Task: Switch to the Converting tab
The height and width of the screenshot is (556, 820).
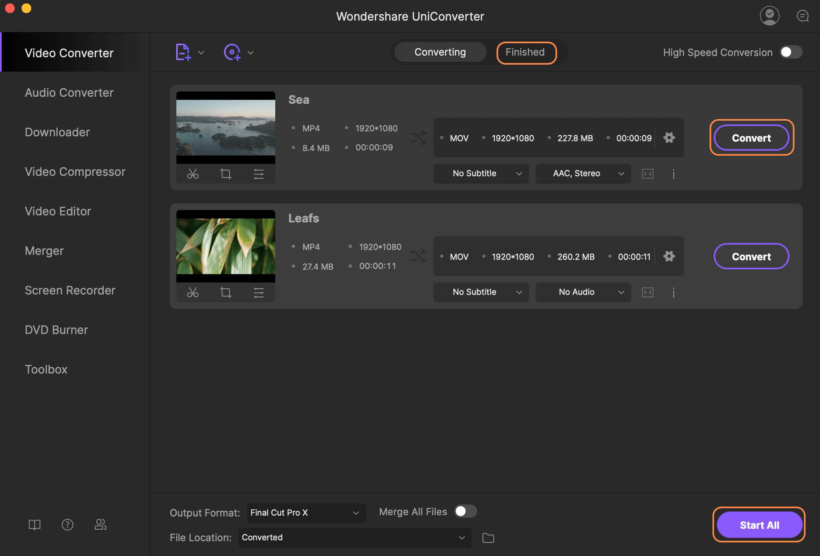Action: [440, 51]
